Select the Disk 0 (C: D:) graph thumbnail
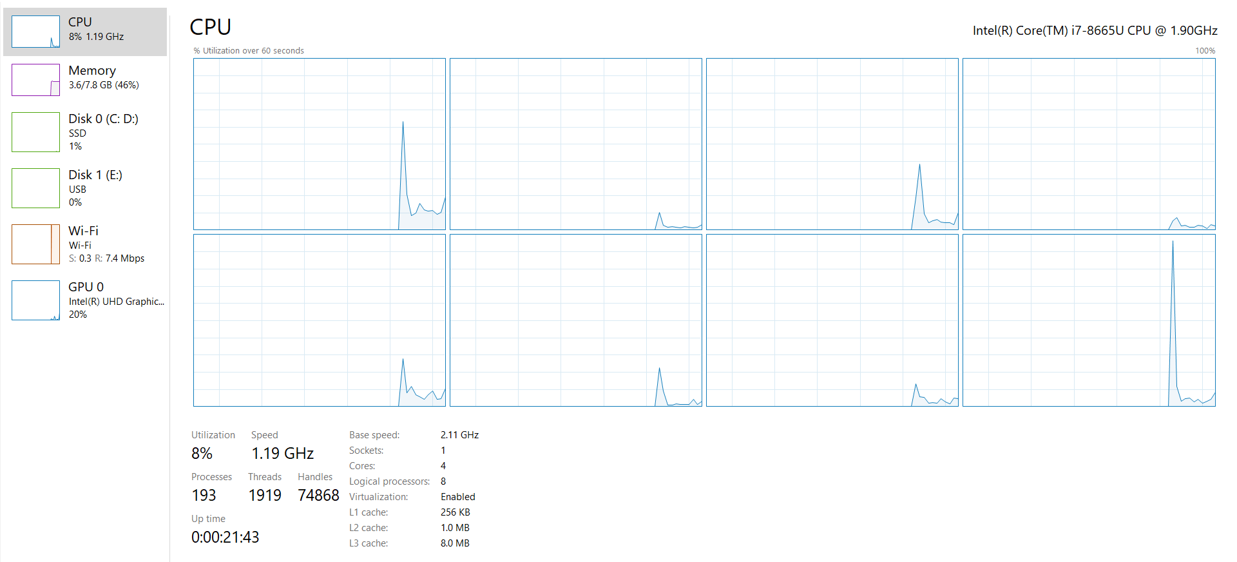Screen dimensions: 1237x562 point(35,132)
